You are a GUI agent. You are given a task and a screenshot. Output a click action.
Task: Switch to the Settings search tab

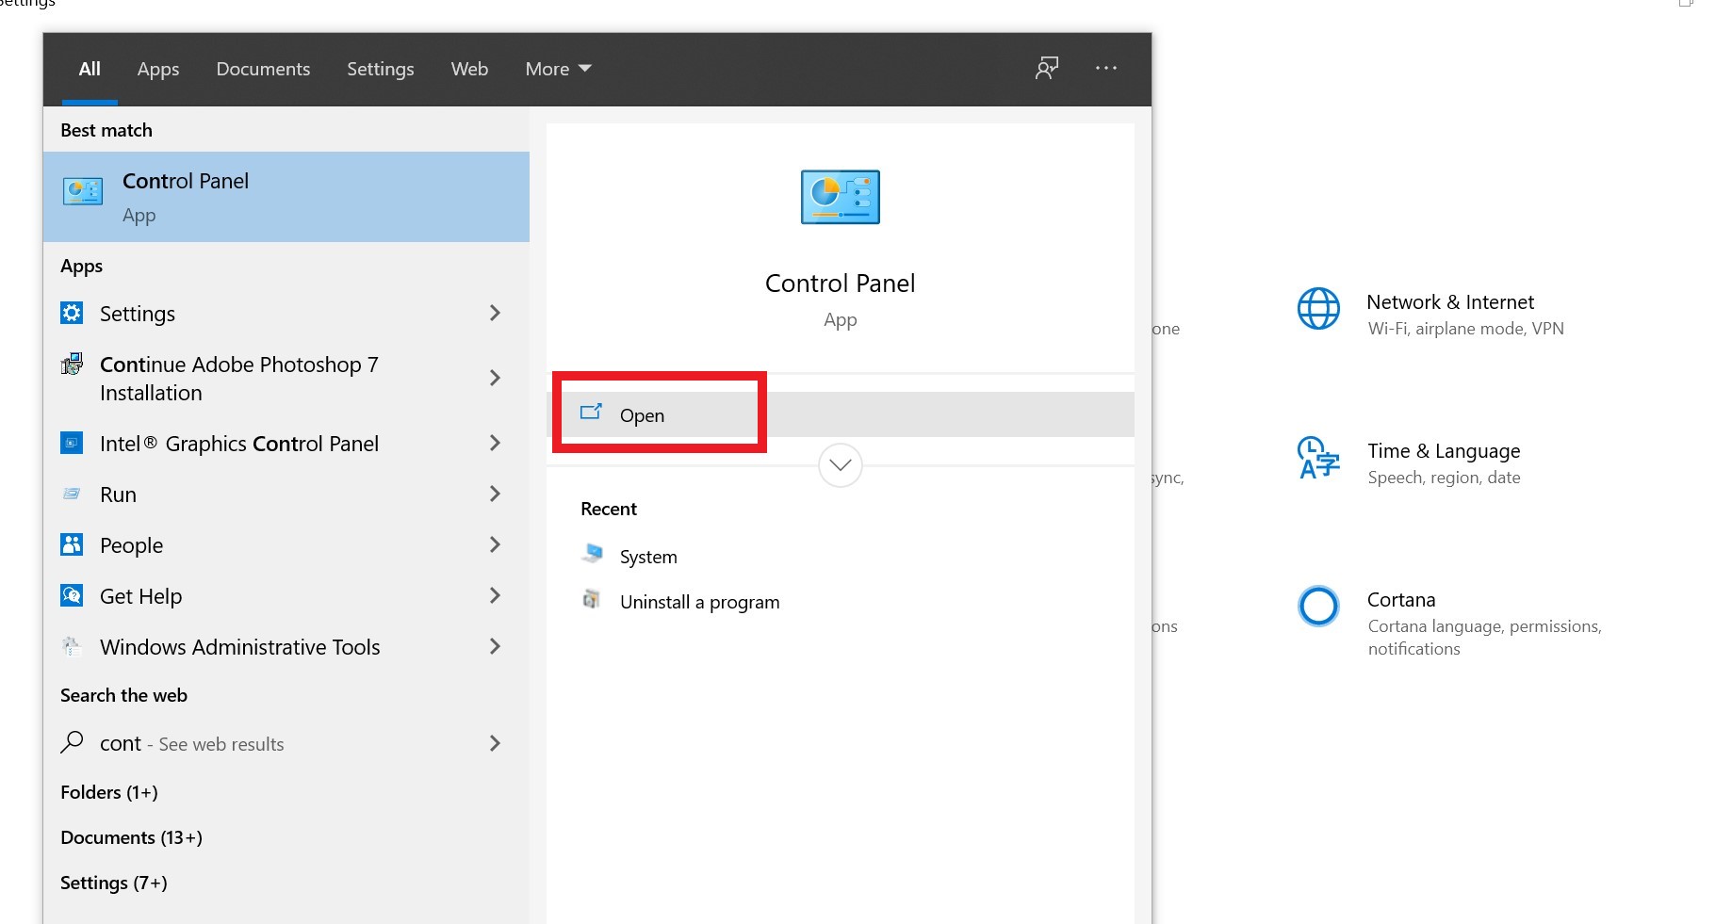[381, 69]
